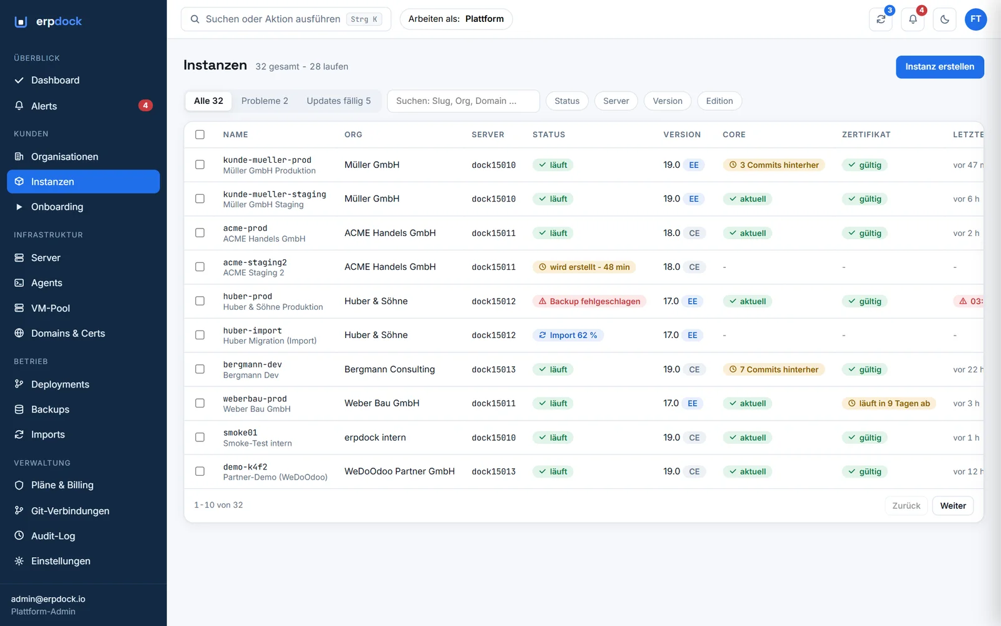Open the Version filter dropdown
Viewport: 1001px width, 626px height.
tap(668, 101)
